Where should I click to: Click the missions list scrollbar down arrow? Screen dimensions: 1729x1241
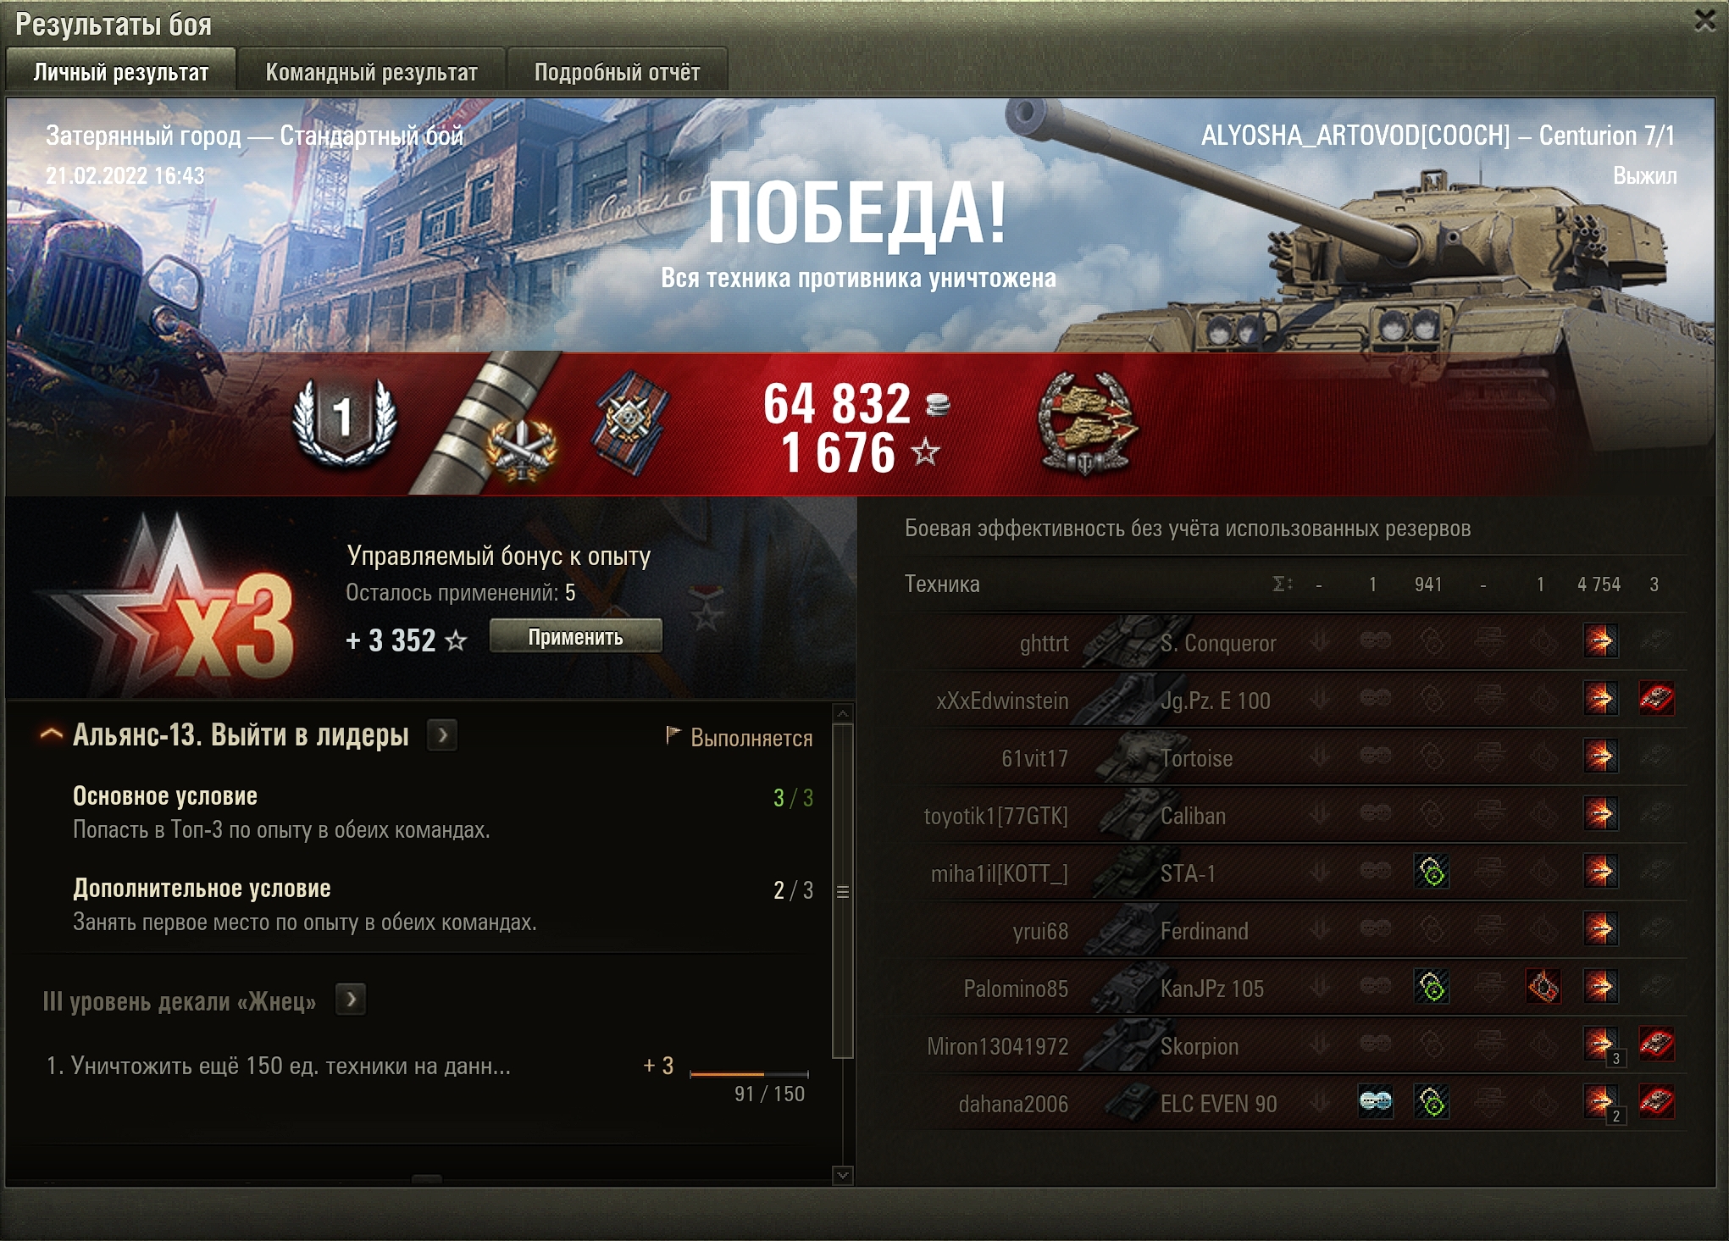coord(843,1175)
